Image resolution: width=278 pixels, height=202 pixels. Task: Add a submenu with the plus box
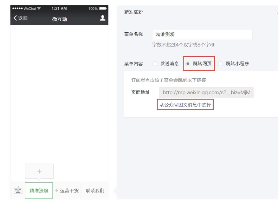tap(39, 171)
